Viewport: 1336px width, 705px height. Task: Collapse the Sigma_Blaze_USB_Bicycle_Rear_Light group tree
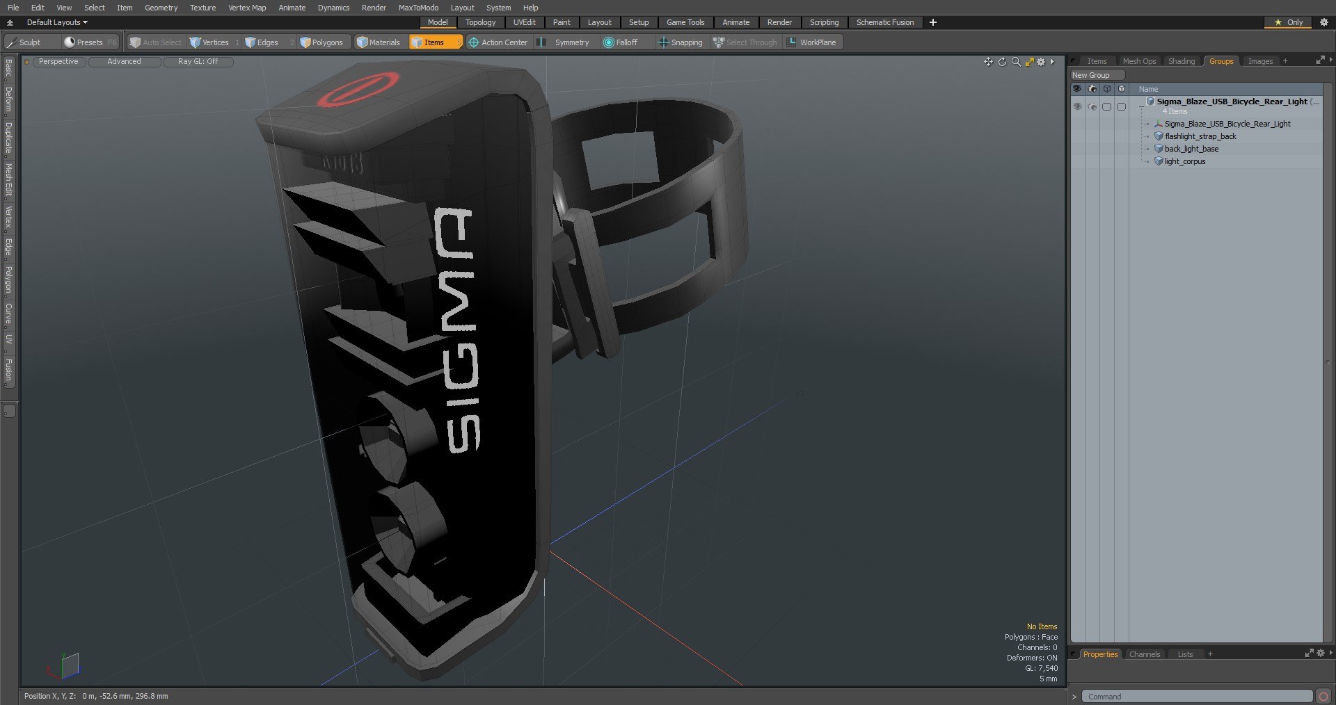pos(1141,106)
